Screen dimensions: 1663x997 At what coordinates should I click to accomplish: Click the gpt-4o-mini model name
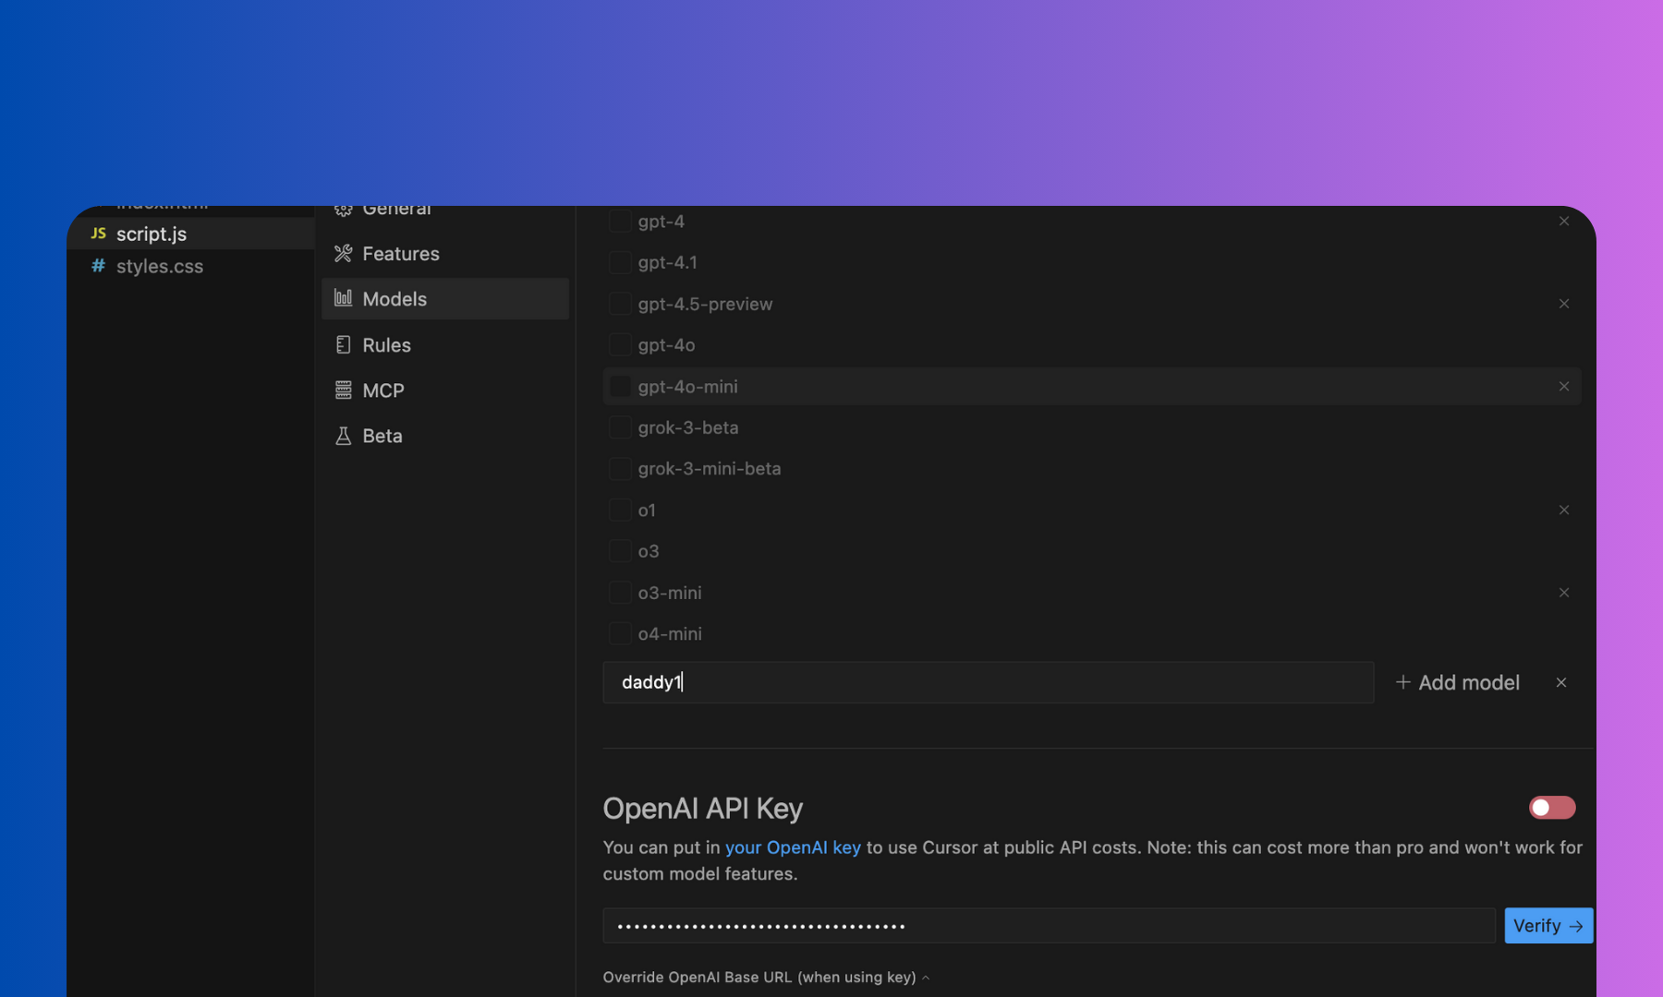(687, 387)
